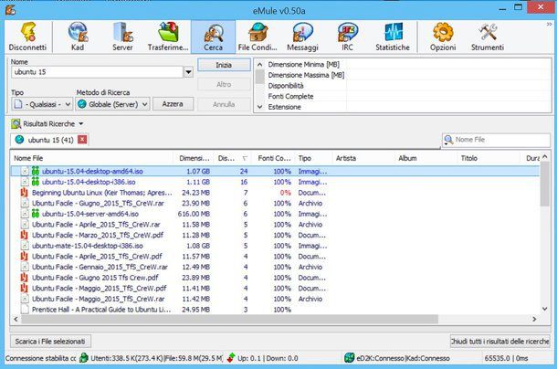Viewport: 557px width, 369px height.
Task: Open File Condivisi shared files window
Action: point(257,37)
